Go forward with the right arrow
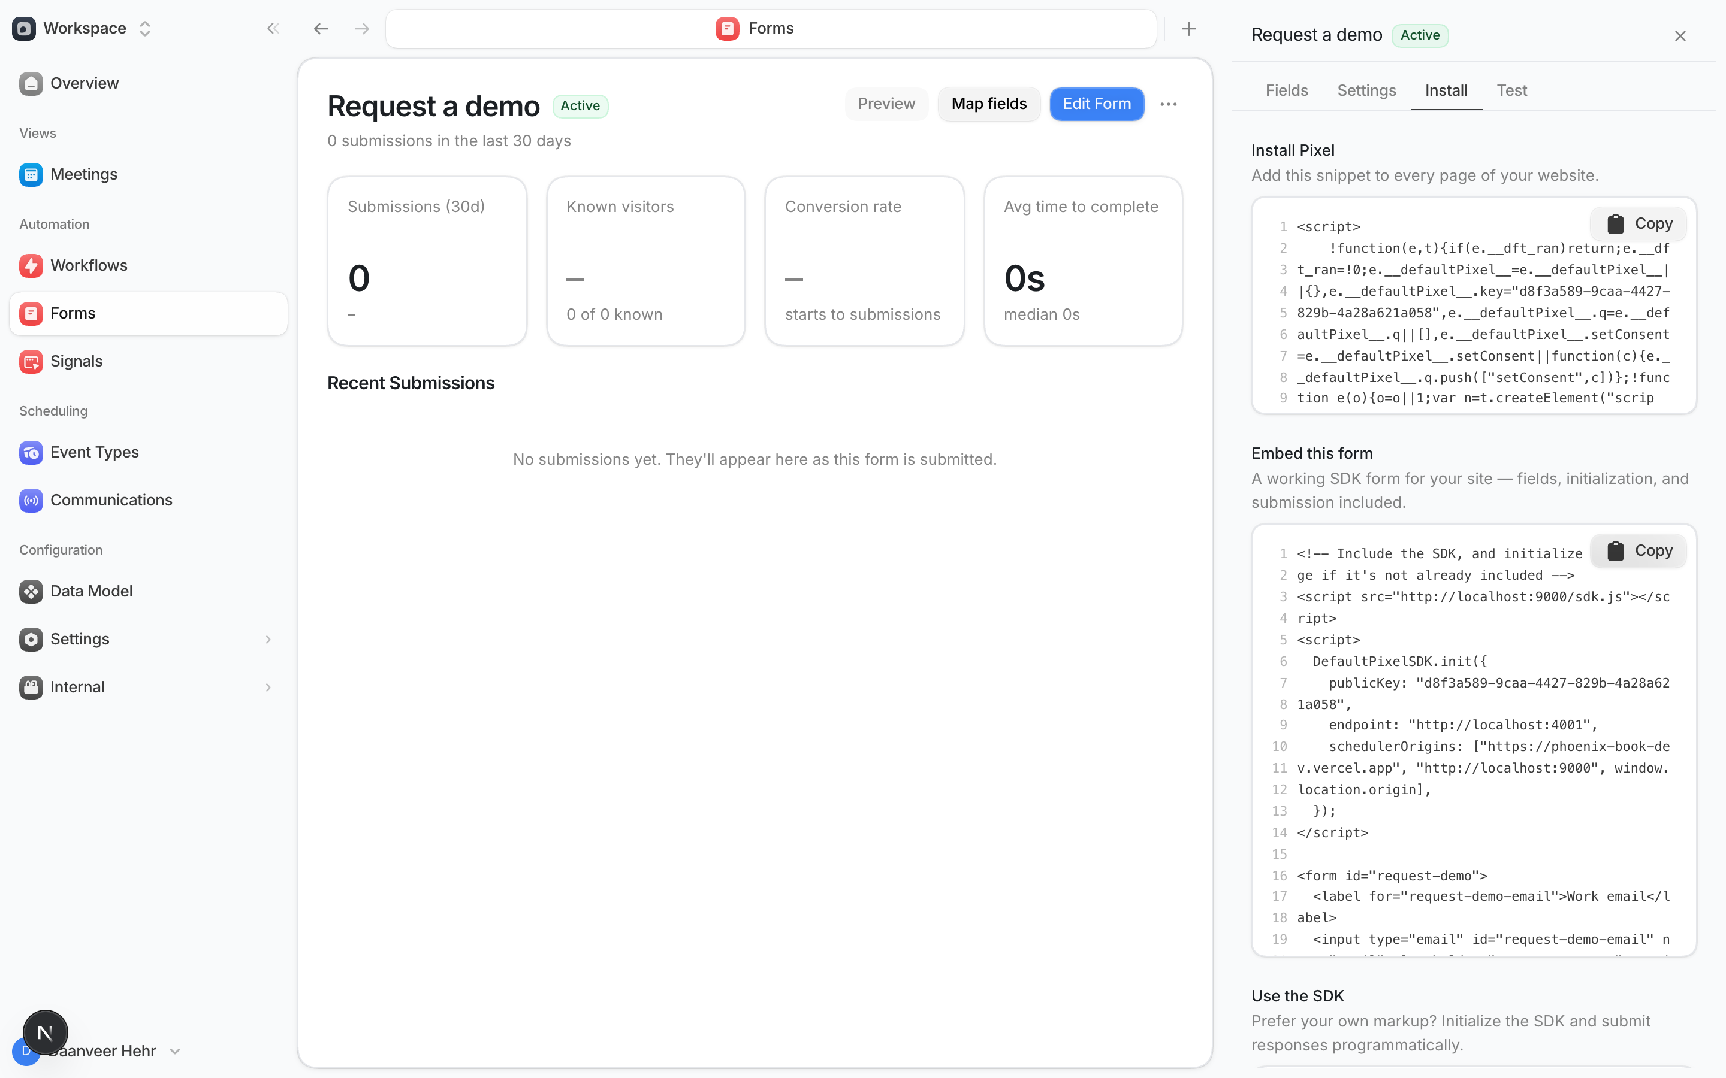This screenshot has height=1078, width=1726. pyautogui.click(x=363, y=29)
